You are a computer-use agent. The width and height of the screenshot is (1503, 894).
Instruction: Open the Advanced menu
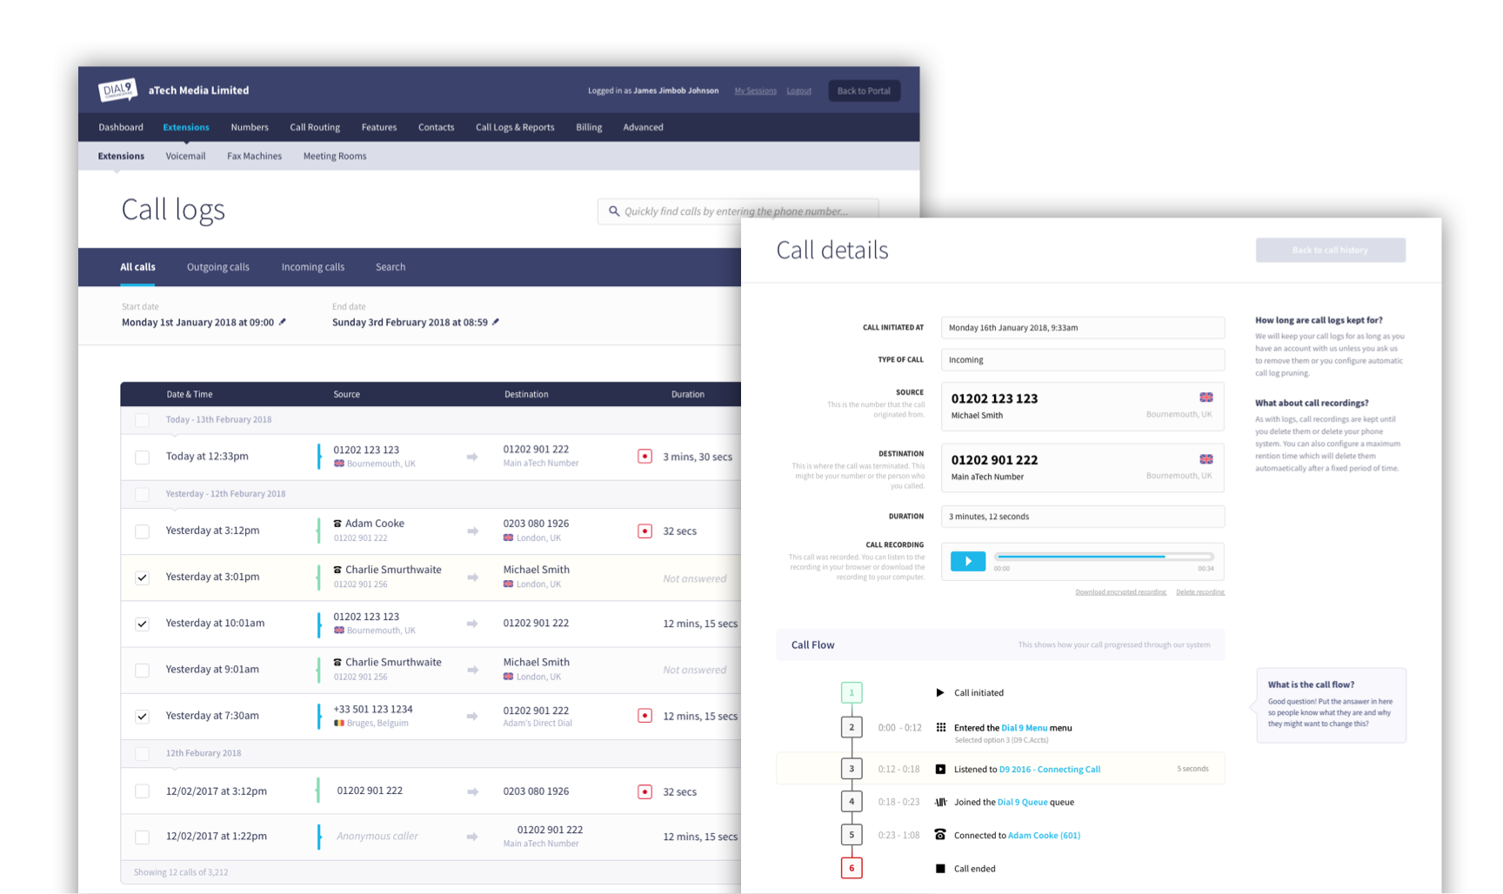[643, 127]
